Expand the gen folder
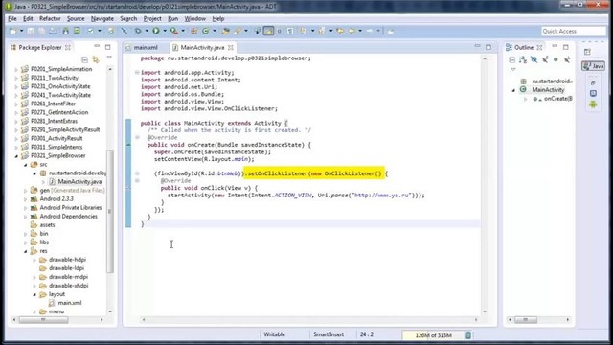This screenshot has height=345, width=613. pyautogui.click(x=26, y=191)
